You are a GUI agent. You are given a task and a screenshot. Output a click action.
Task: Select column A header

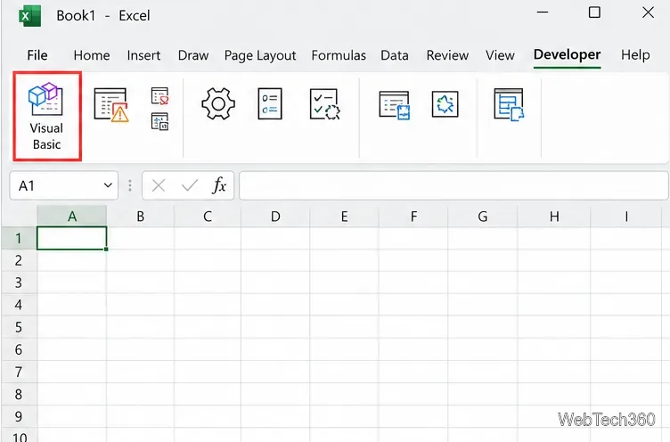(72, 217)
